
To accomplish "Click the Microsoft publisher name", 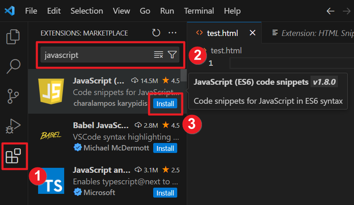I will point(99,192).
